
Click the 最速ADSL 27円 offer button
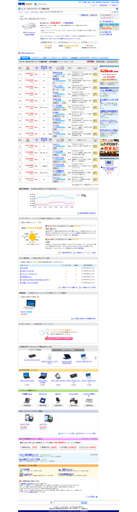click(x=29, y=447)
